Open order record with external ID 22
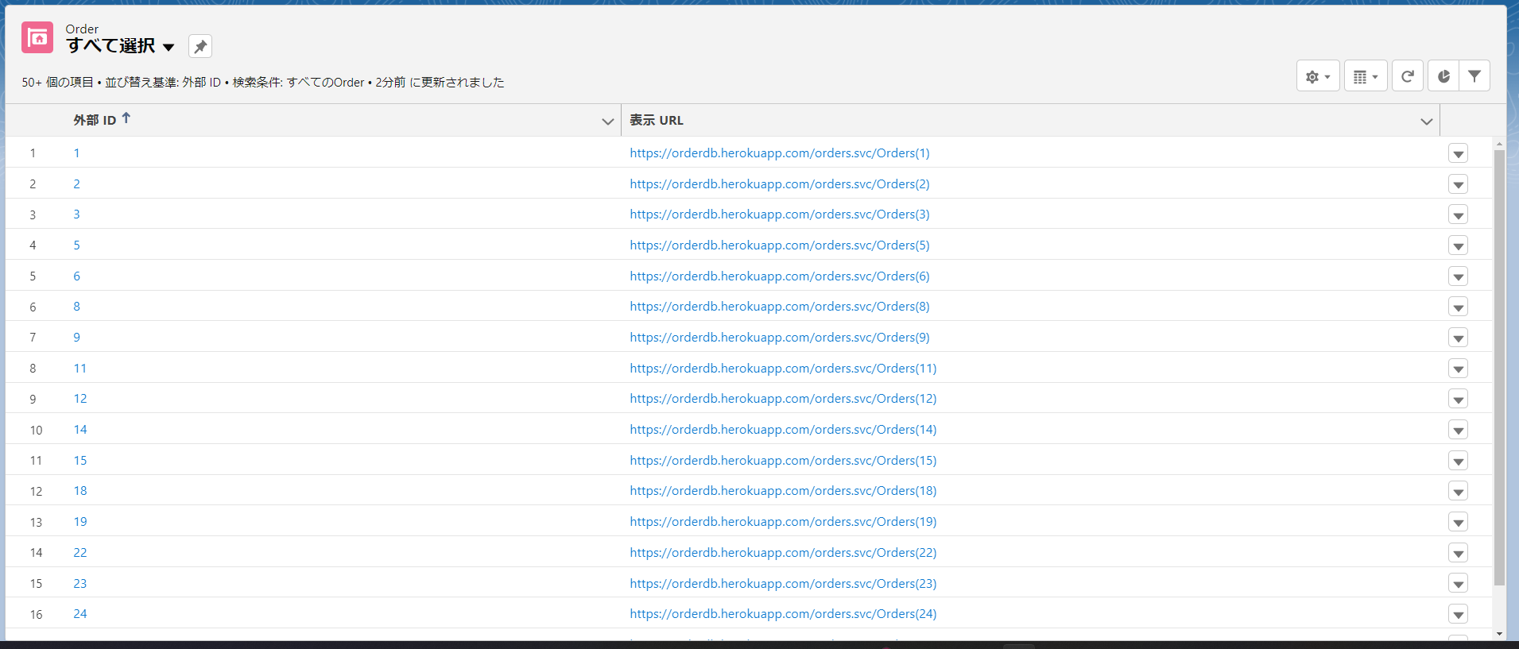Viewport: 1519px width, 649px height. [x=80, y=553]
